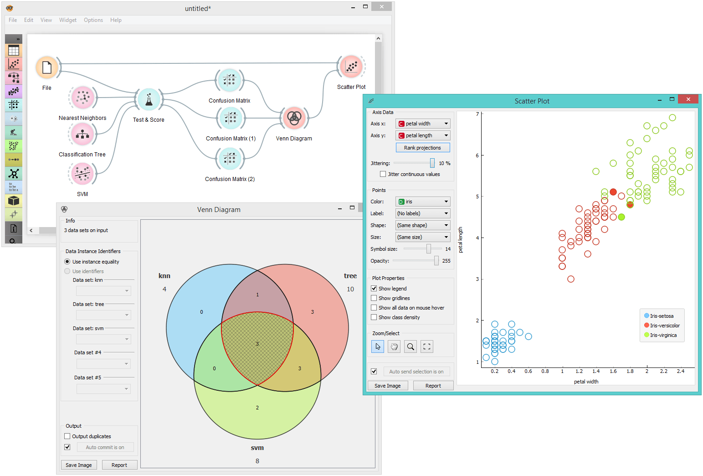Open the Confusion Matrix (1) widget

[x=231, y=118]
